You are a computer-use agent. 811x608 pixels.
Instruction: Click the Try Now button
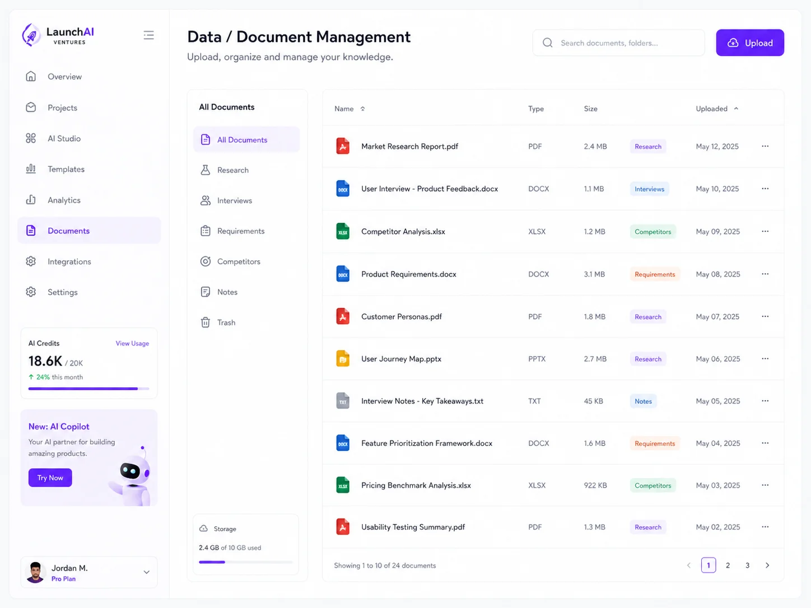pos(50,478)
